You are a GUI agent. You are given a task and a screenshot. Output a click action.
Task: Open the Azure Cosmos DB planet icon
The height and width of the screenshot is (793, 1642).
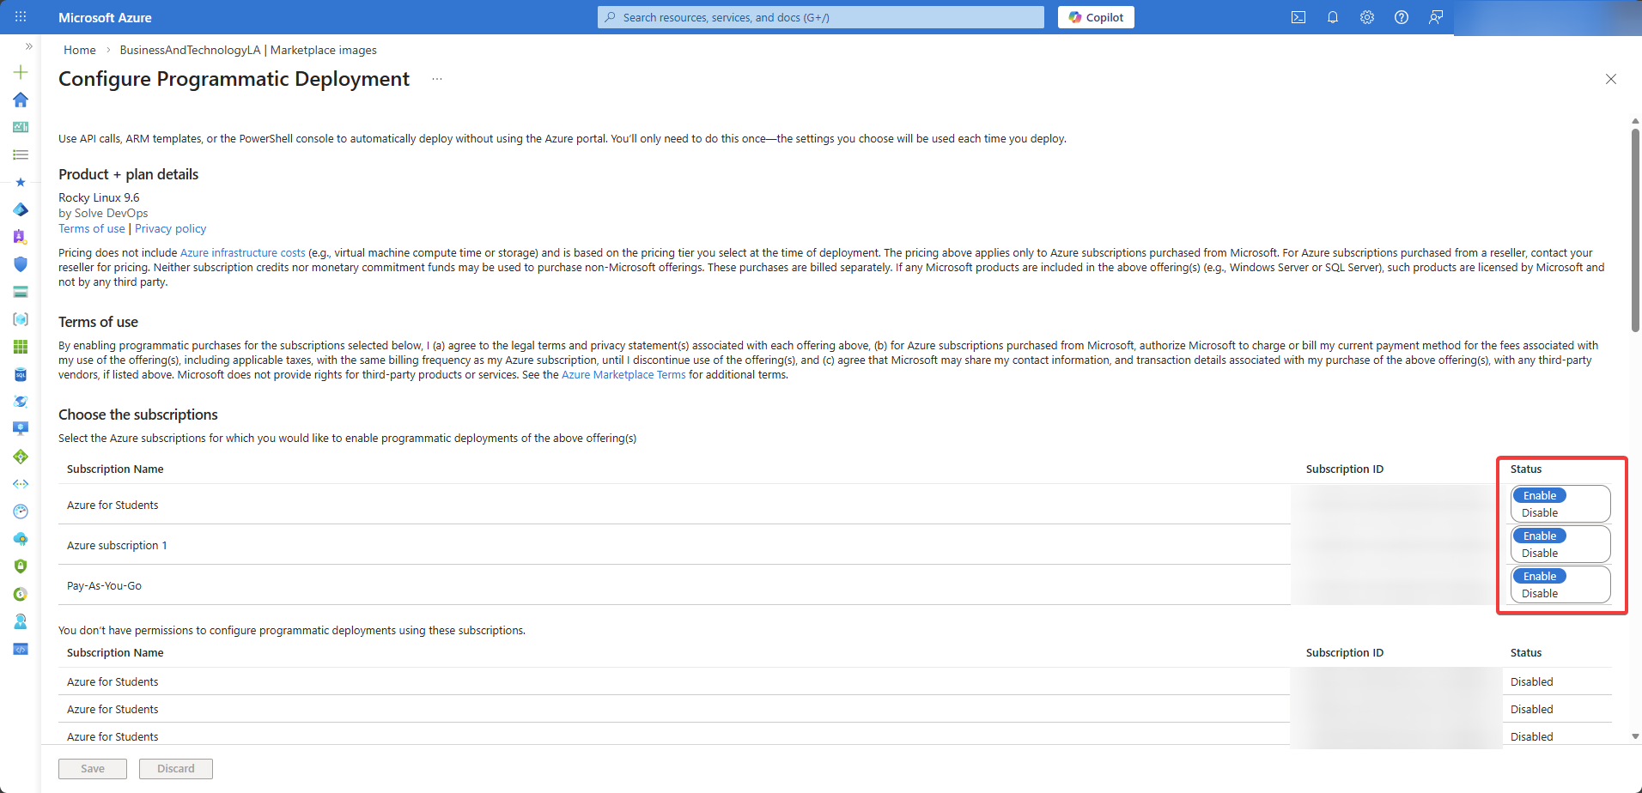tap(21, 402)
